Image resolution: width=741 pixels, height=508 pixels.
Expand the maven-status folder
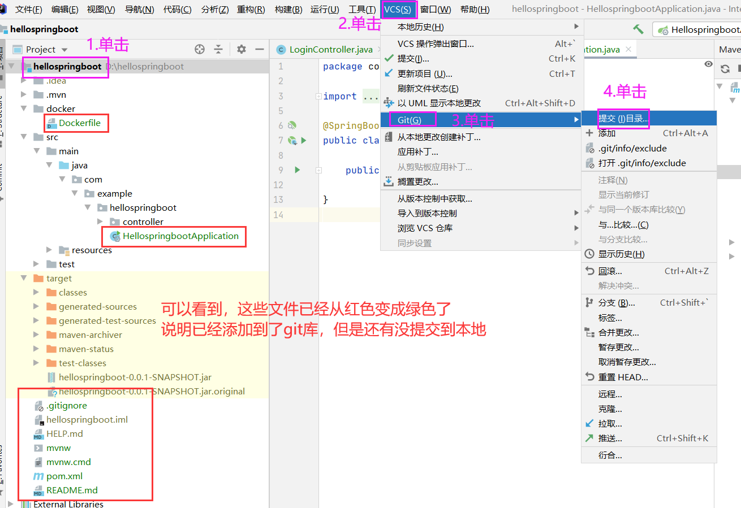pyautogui.click(x=36, y=349)
